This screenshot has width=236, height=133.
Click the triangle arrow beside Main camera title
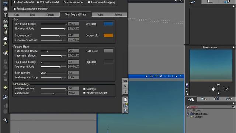coord(233,47)
